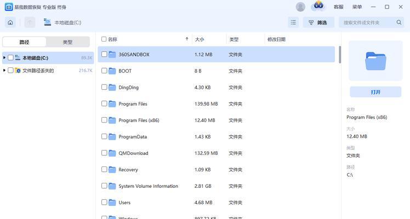Viewport: 410px width, 219px height.
Task: Click the 89.3K count beside 本地磁盘(C:)
Action: (87, 57)
